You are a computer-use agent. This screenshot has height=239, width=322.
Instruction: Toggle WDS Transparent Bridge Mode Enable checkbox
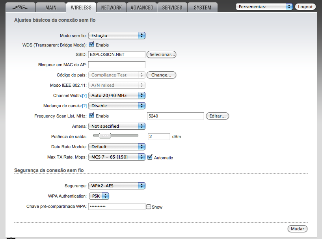point(91,45)
